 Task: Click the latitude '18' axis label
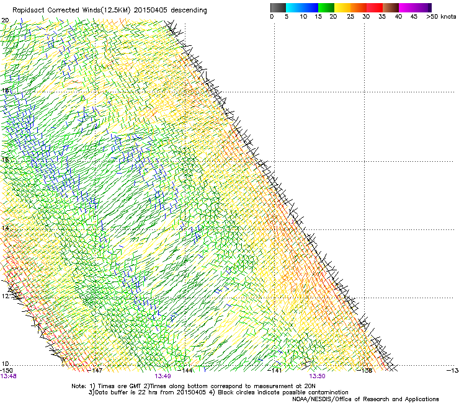(x=5, y=90)
